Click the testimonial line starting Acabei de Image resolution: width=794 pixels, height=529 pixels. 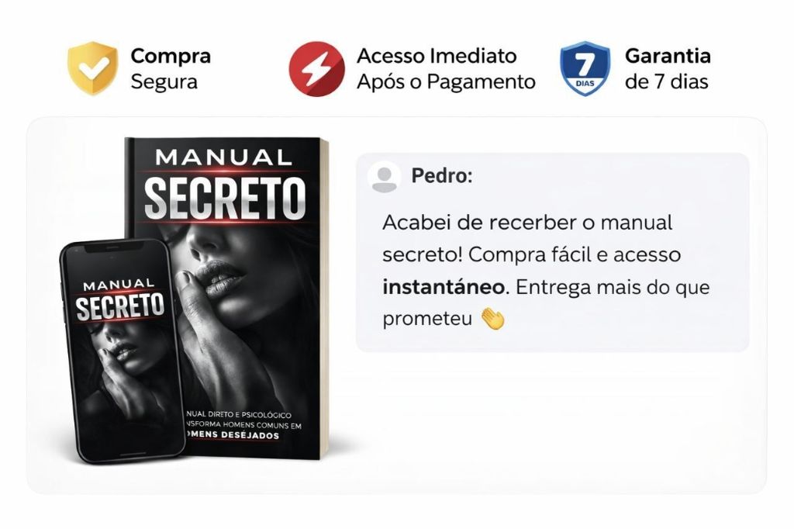527,223
